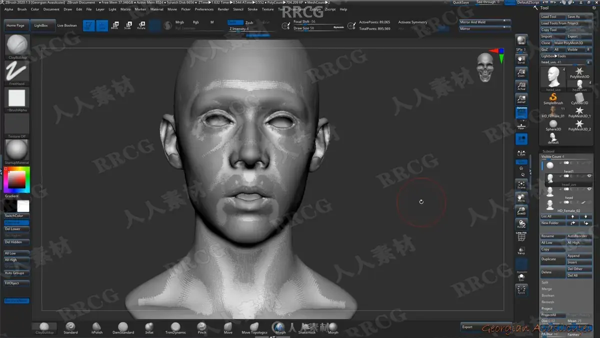
Task: Select the TrimDynamic brush
Action: 175,328
